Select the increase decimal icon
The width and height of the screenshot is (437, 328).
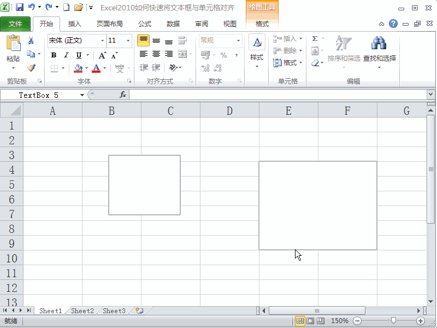[x=204, y=67]
